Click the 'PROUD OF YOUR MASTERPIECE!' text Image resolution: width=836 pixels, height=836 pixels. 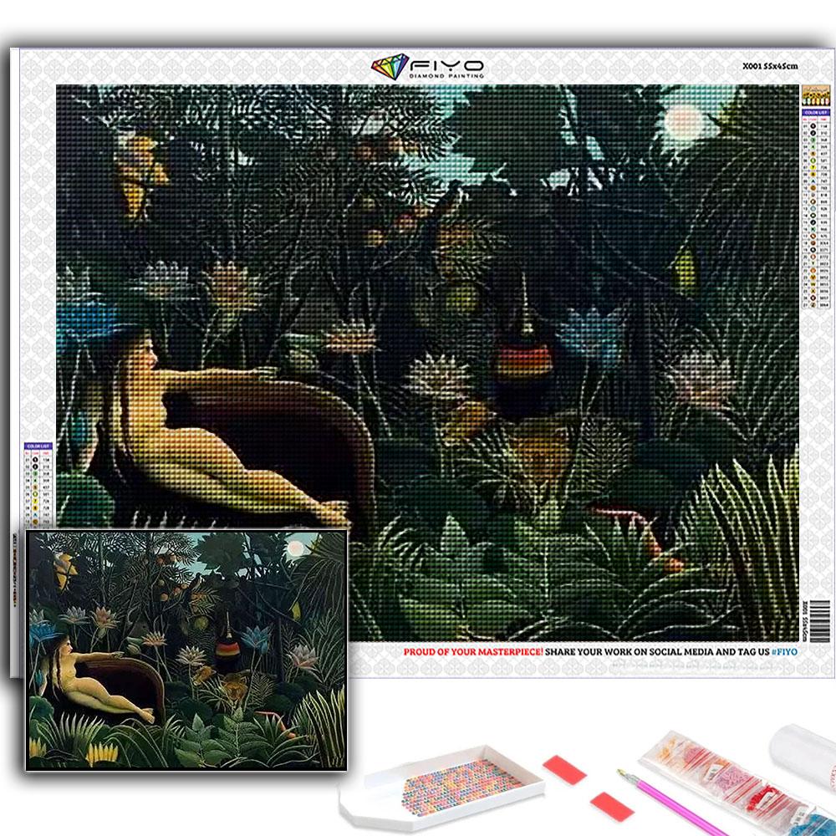[x=473, y=651]
